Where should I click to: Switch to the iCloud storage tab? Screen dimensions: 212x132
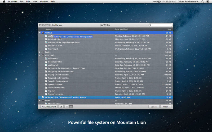point(45,25)
